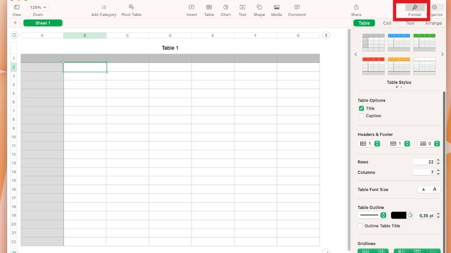Apply the blue header table style
The width and height of the screenshot is (451, 253).
pyautogui.click(x=399, y=43)
